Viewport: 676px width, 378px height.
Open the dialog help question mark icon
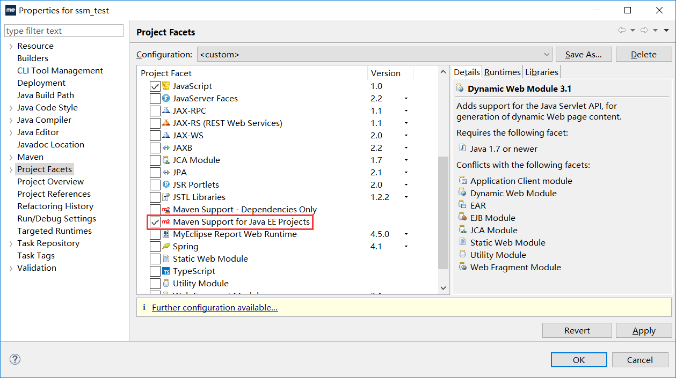(x=15, y=360)
